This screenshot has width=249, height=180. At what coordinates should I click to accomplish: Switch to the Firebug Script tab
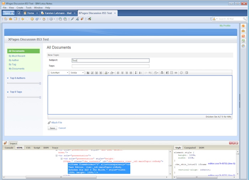pyautogui.click(x=37, y=148)
